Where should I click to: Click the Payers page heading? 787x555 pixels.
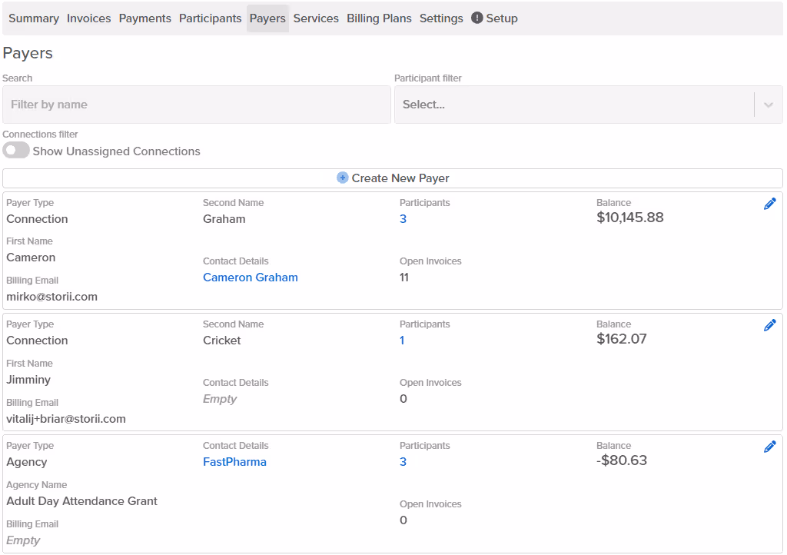pyautogui.click(x=28, y=53)
